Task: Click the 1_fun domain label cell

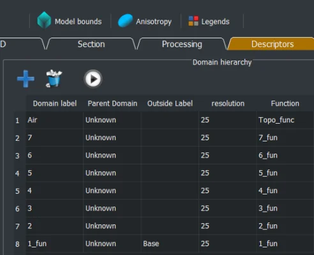Action: pos(54,244)
